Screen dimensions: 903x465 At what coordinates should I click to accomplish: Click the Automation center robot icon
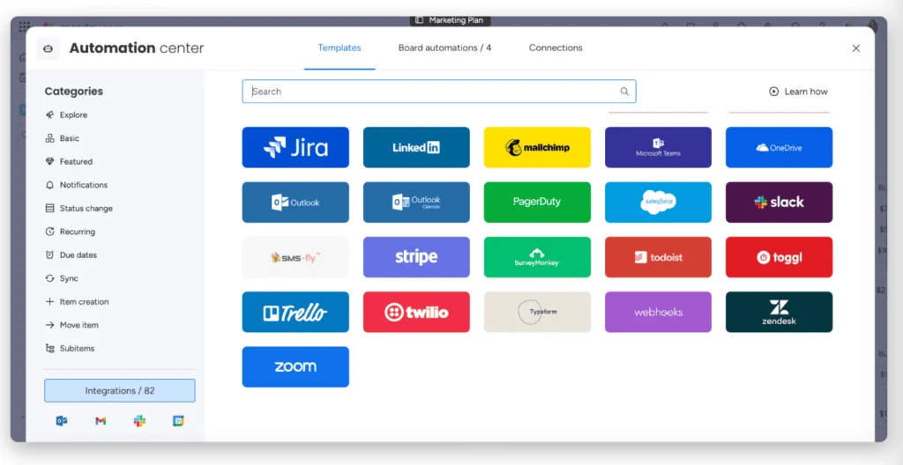[x=49, y=48]
